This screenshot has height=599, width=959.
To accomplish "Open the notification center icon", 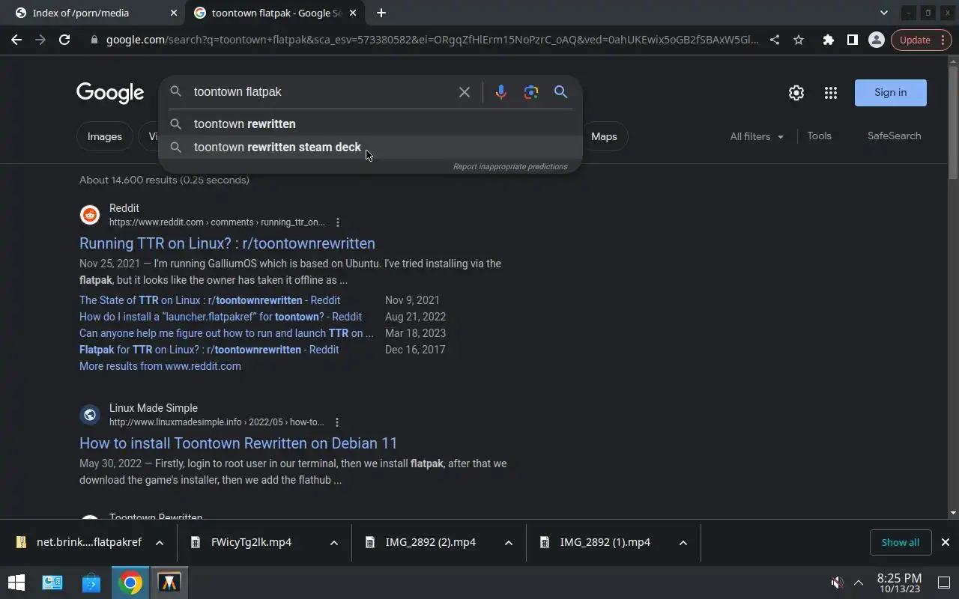I will [943, 583].
